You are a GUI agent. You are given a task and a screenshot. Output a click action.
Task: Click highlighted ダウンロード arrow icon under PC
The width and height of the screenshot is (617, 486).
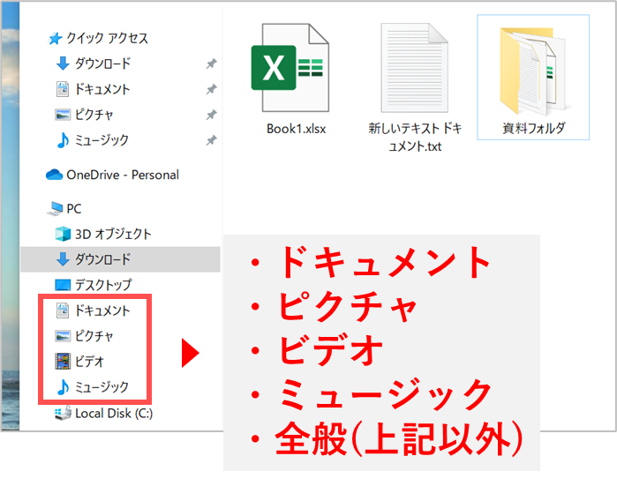pos(63,259)
